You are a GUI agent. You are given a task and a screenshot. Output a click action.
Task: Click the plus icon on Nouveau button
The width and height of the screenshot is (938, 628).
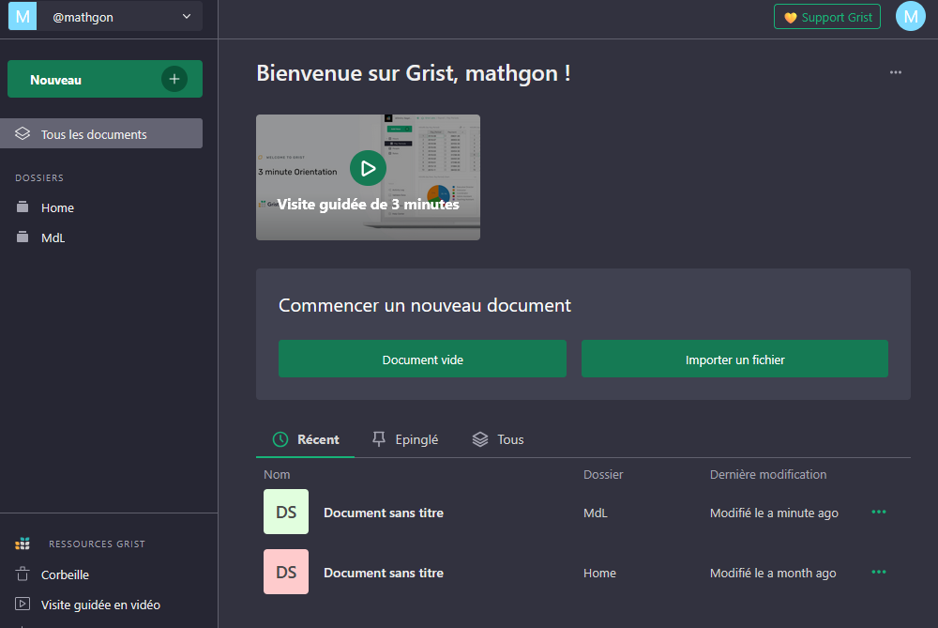(x=174, y=80)
